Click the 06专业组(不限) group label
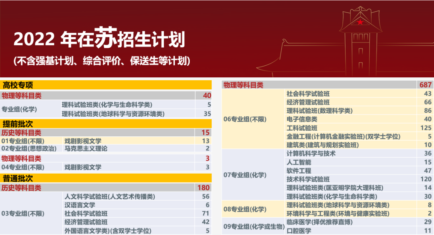This screenshot has width=434, height=235. coord(244,119)
